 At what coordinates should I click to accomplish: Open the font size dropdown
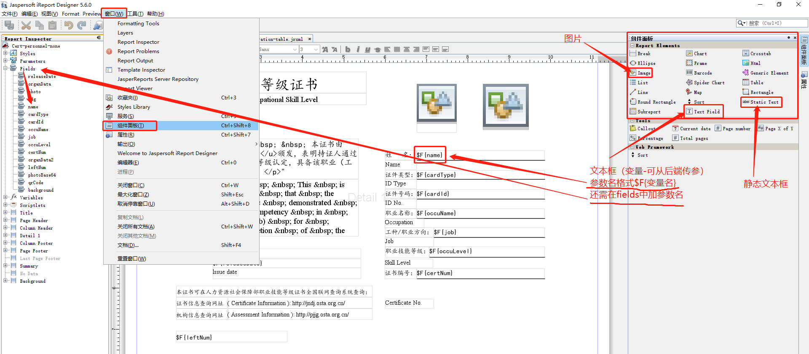tap(316, 49)
